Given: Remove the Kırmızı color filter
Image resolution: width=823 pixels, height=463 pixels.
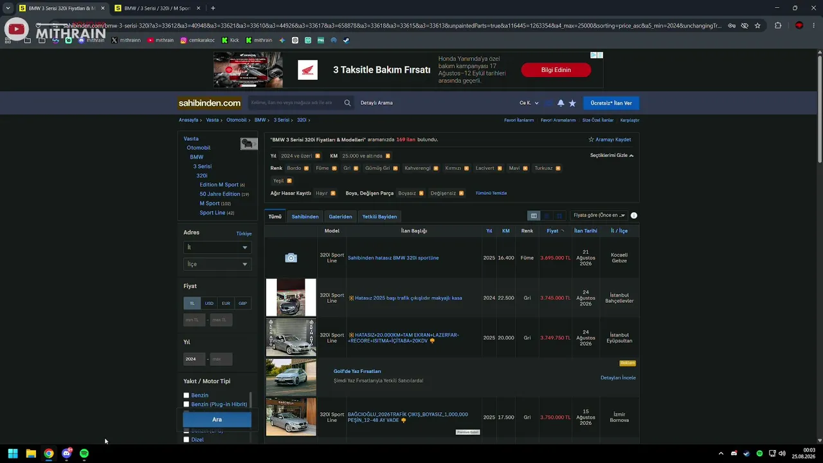Looking at the screenshot, I should point(466,168).
